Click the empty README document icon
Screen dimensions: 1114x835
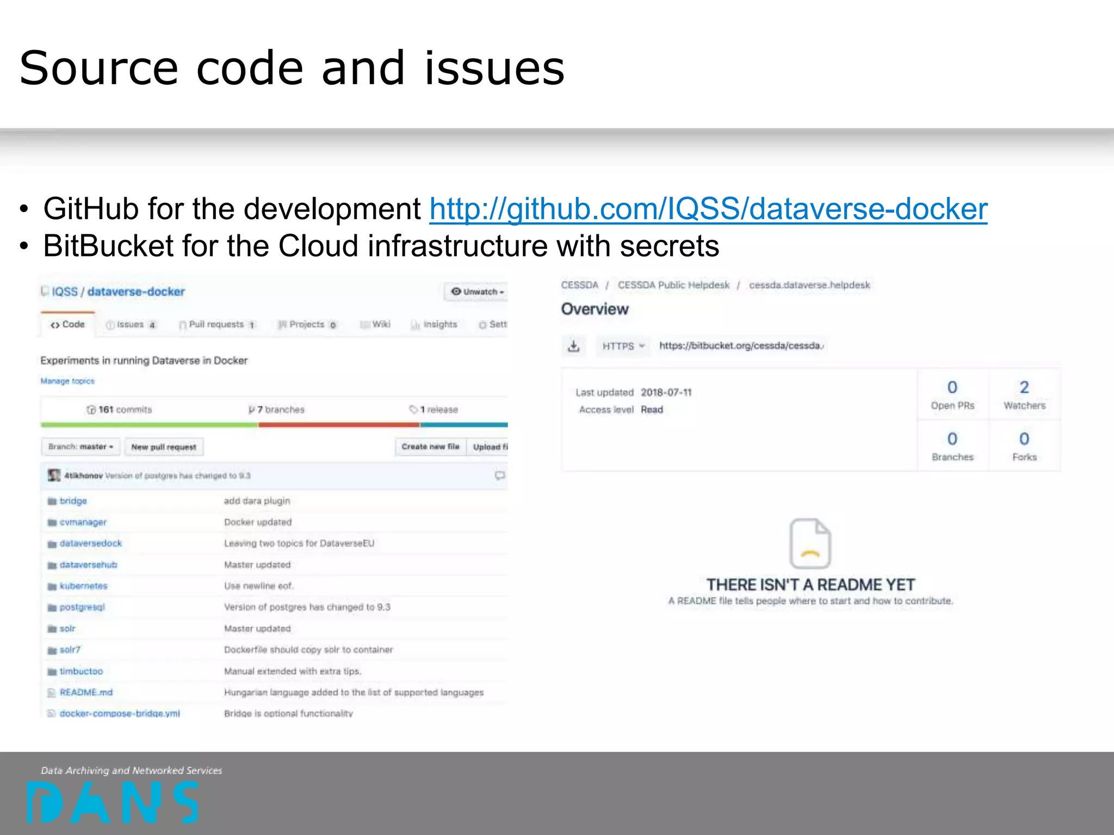(810, 543)
